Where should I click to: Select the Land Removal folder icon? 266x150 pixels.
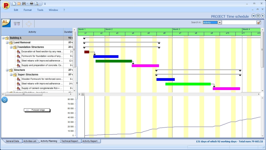pyautogui.click(x=11, y=42)
